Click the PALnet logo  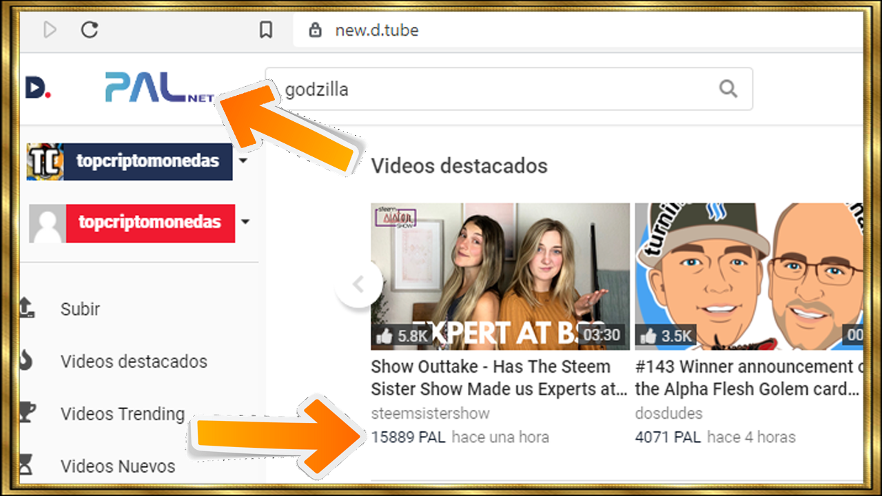tap(159, 87)
